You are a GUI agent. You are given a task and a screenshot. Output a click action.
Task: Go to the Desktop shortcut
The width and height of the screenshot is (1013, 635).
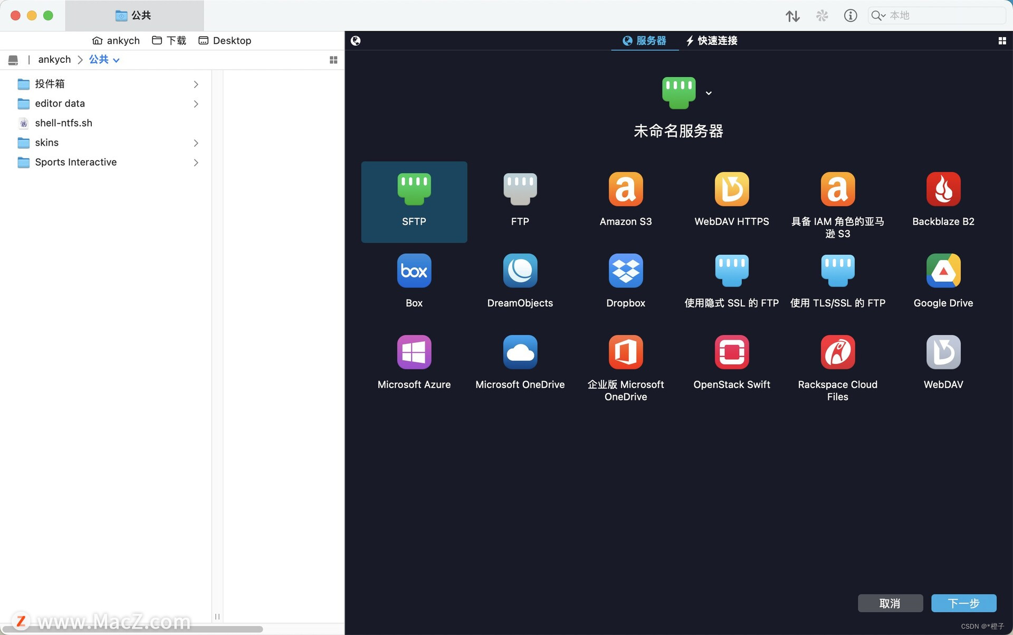click(x=225, y=41)
